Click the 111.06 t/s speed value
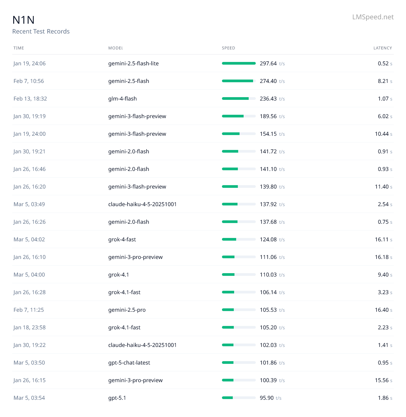The width and height of the screenshot is (406, 417). coord(272,257)
